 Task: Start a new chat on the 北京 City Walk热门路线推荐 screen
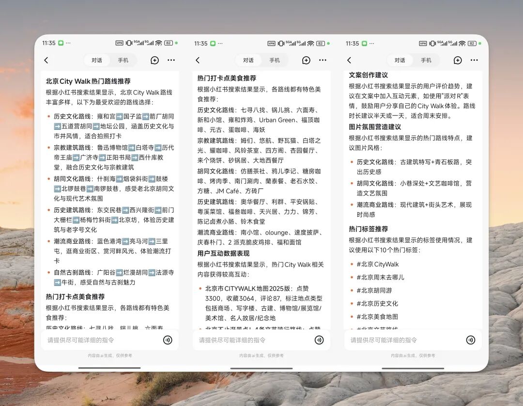tap(155, 60)
